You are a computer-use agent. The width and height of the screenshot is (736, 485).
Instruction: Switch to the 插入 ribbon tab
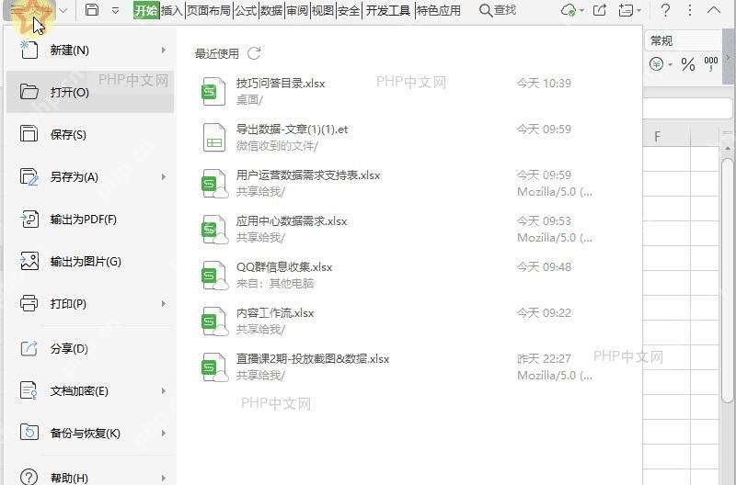pos(172,10)
